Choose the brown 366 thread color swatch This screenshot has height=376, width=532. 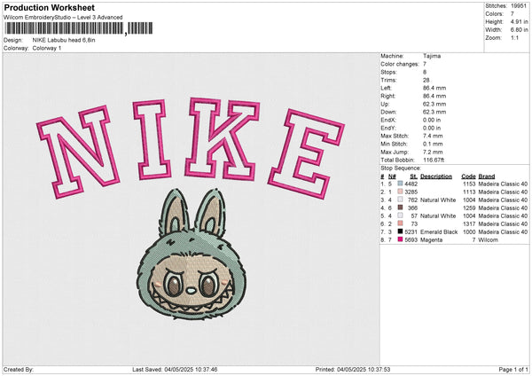[x=402, y=208]
